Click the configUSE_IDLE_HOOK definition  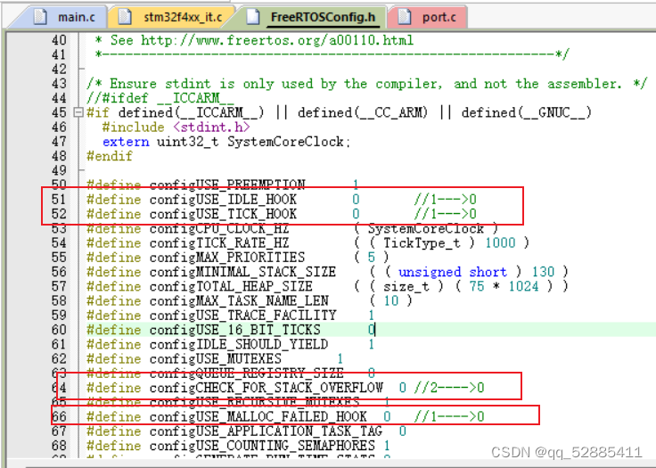click(223, 200)
